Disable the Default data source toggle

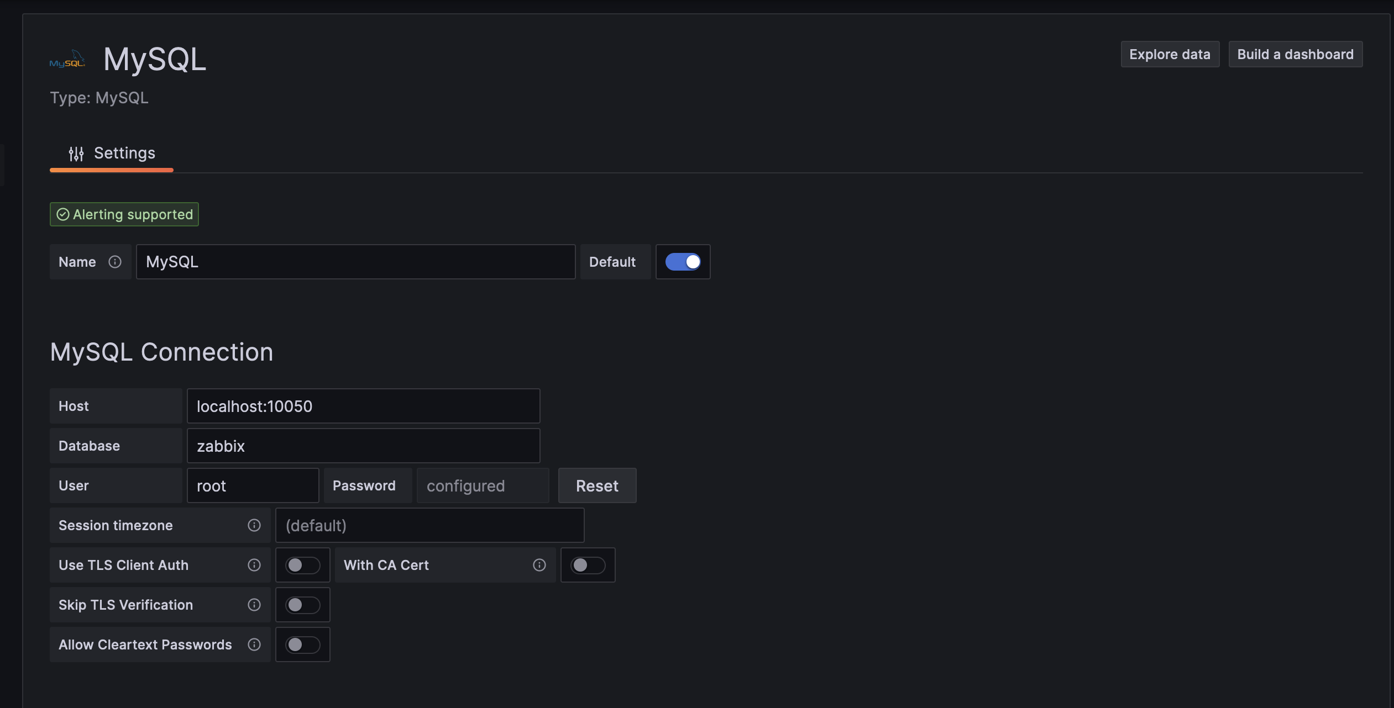pyautogui.click(x=683, y=262)
